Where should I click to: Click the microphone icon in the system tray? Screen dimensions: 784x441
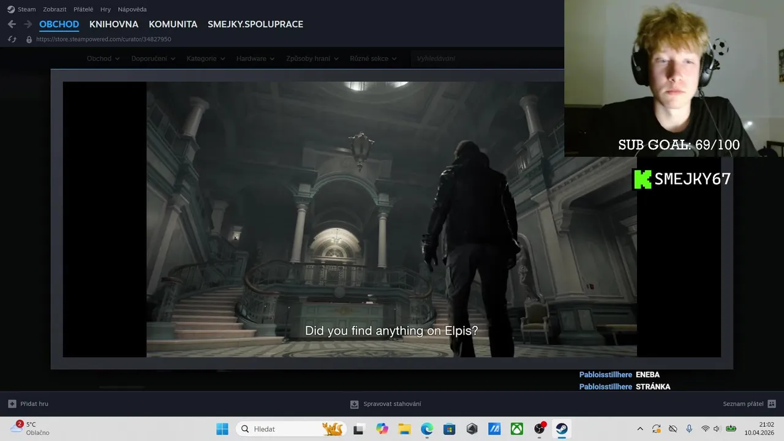pyautogui.click(x=689, y=429)
